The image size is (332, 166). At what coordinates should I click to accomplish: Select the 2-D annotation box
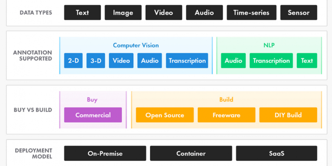(x=73, y=61)
